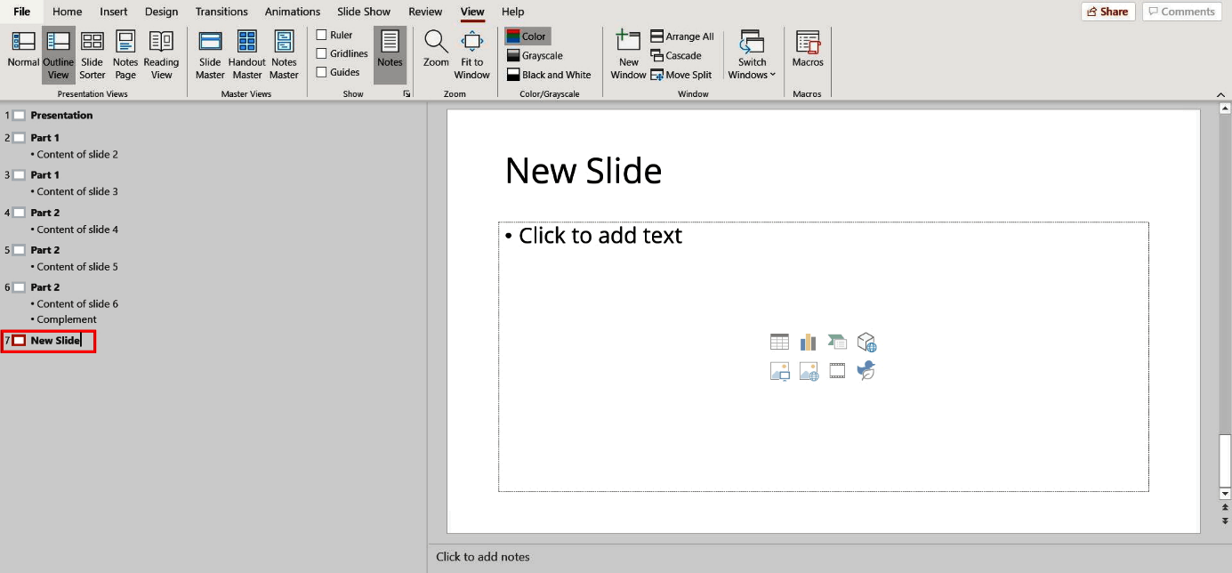Open the Slide Master view
This screenshot has width=1232, height=573.
point(209,53)
